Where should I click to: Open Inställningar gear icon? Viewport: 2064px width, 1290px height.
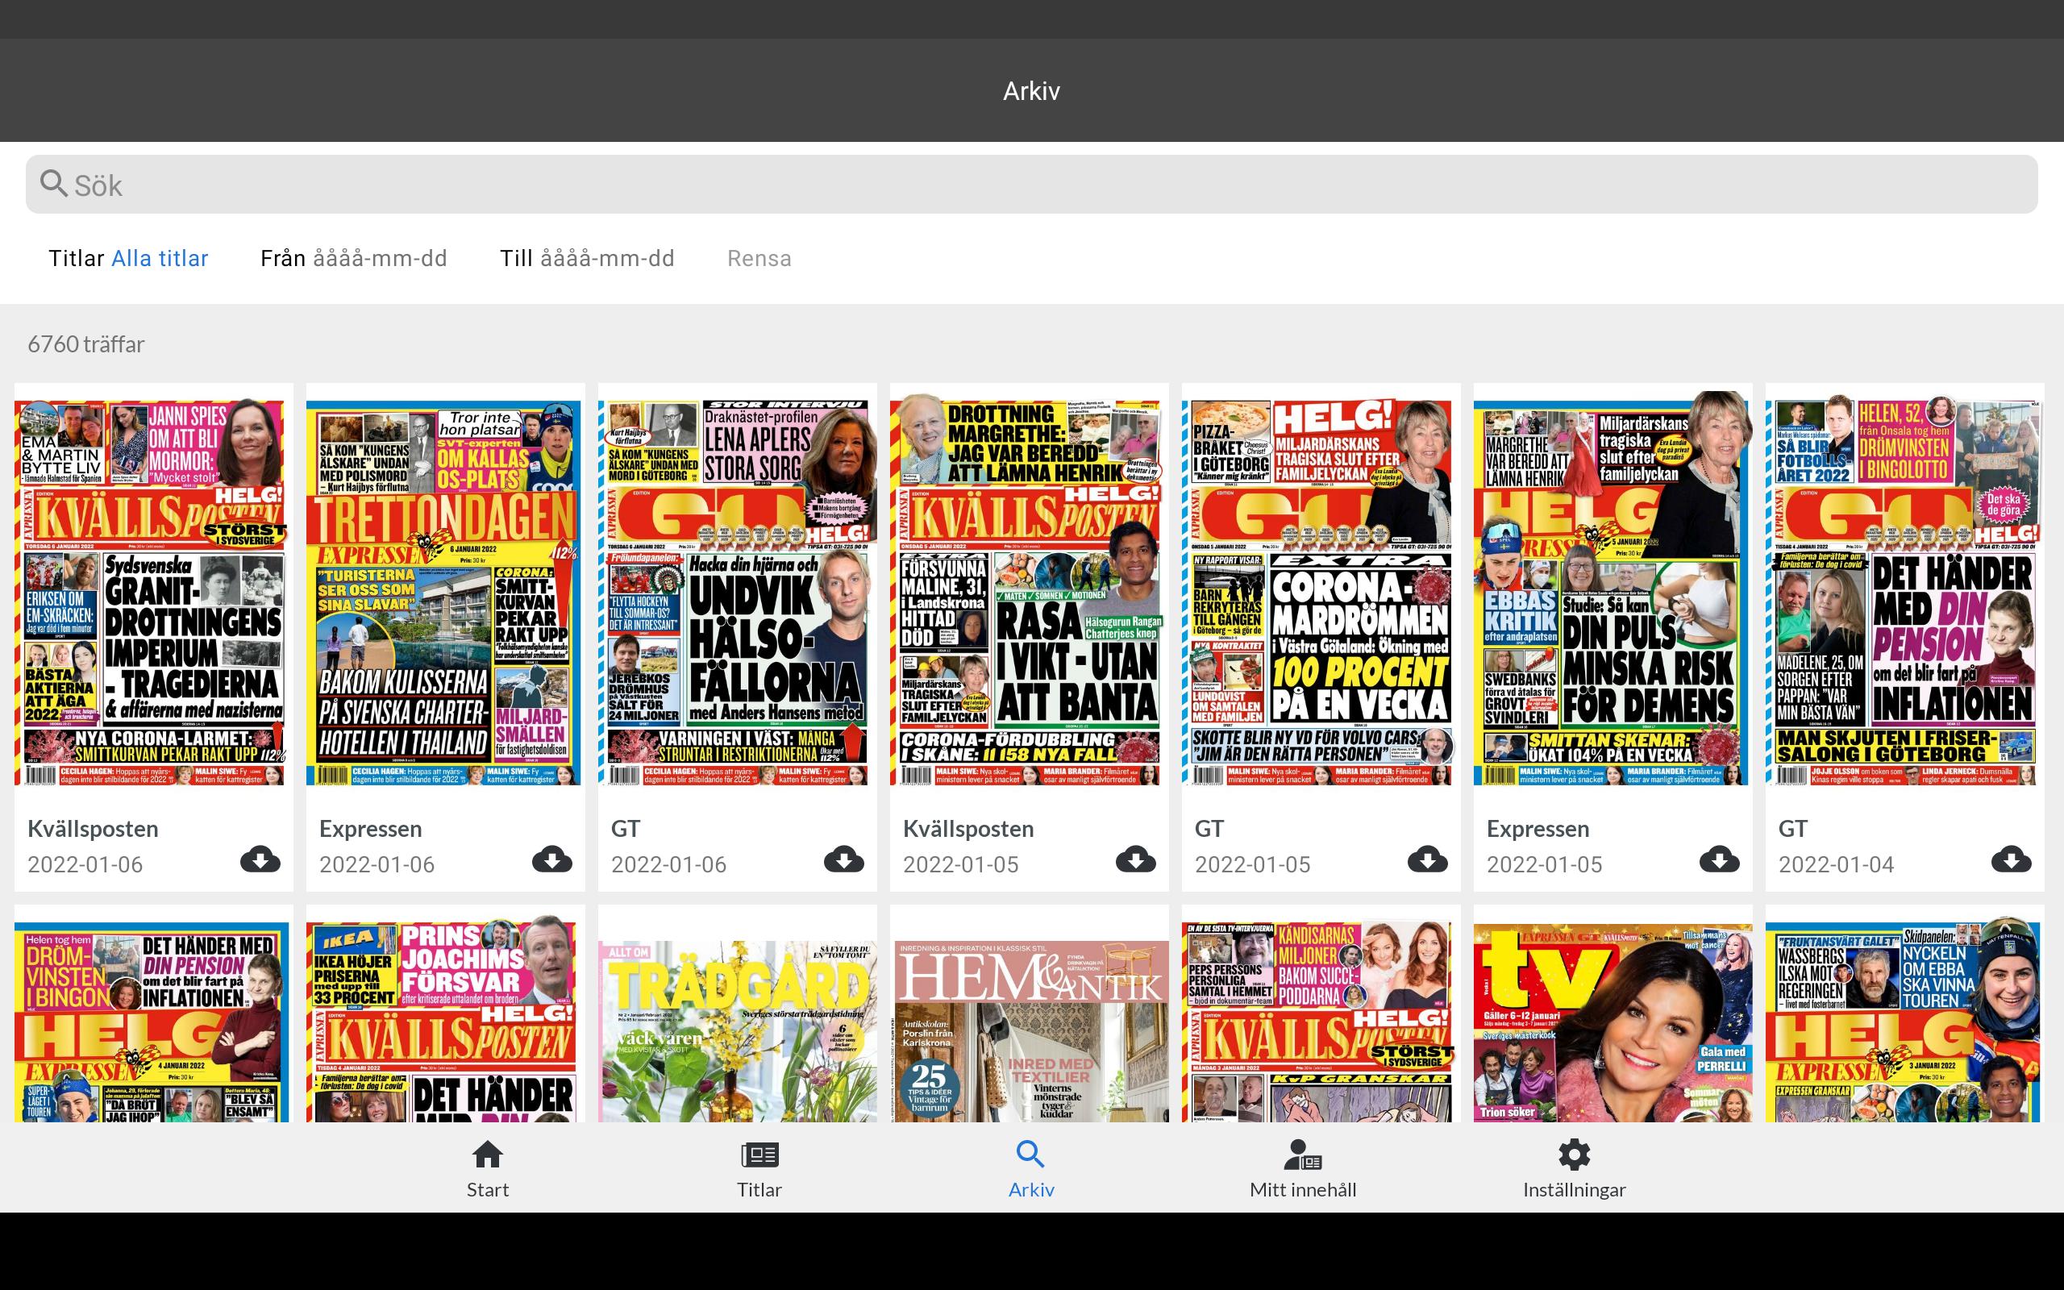pyautogui.click(x=1575, y=1155)
